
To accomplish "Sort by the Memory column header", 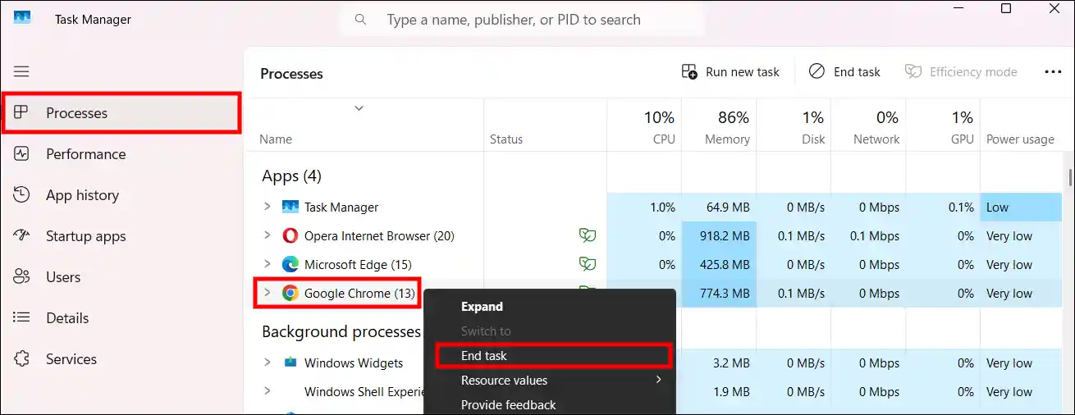I will (719, 127).
